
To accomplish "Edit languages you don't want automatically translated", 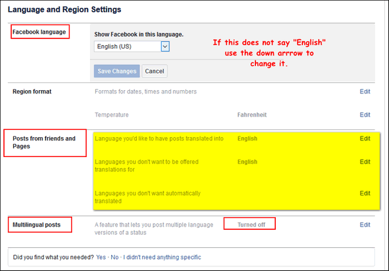I will click(365, 193).
